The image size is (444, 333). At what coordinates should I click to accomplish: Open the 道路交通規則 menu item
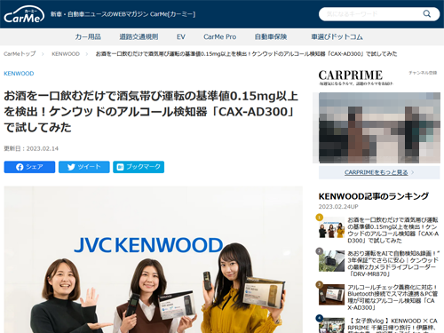coord(139,36)
